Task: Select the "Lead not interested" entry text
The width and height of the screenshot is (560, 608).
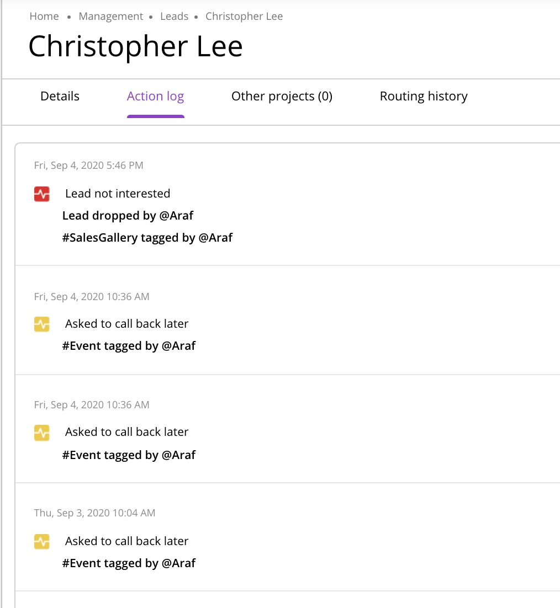Action: coord(118,194)
